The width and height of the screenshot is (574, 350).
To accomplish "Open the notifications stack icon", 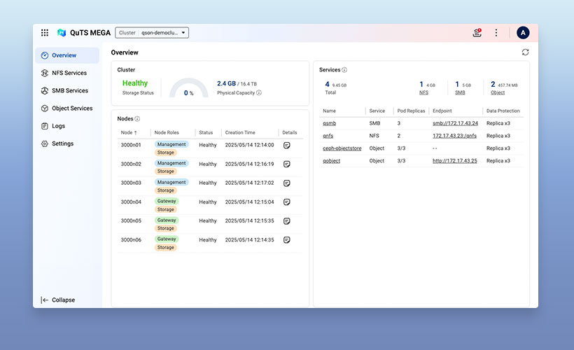I will [477, 33].
